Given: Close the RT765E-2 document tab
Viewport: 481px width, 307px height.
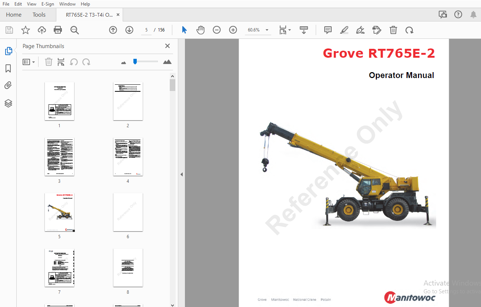Looking at the screenshot, I should click(118, 15).
